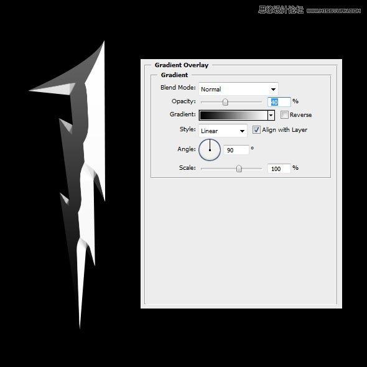Click the Opacity label text
The height and width of the screenshot is (367, 367).
click(183, 101)
